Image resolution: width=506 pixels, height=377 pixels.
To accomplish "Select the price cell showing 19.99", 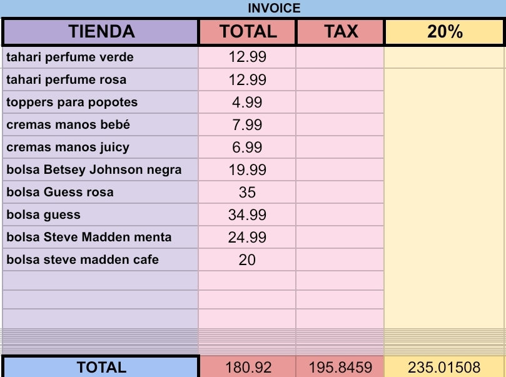I will (x=248, y=170).
